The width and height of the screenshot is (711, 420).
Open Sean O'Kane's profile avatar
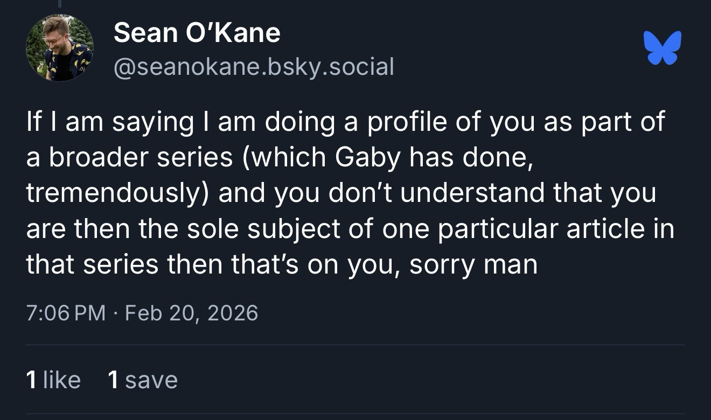pos(59,48)
